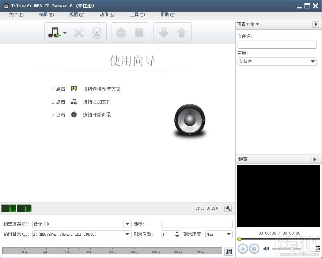Image resolution: width=322 pixels, height=258 pixels.
Task: Click the stop button in preview
Action: 254,249
